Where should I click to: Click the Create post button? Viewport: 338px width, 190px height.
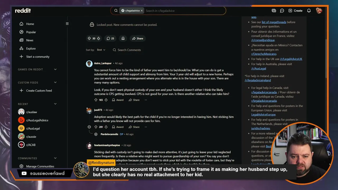coord(295,11)
